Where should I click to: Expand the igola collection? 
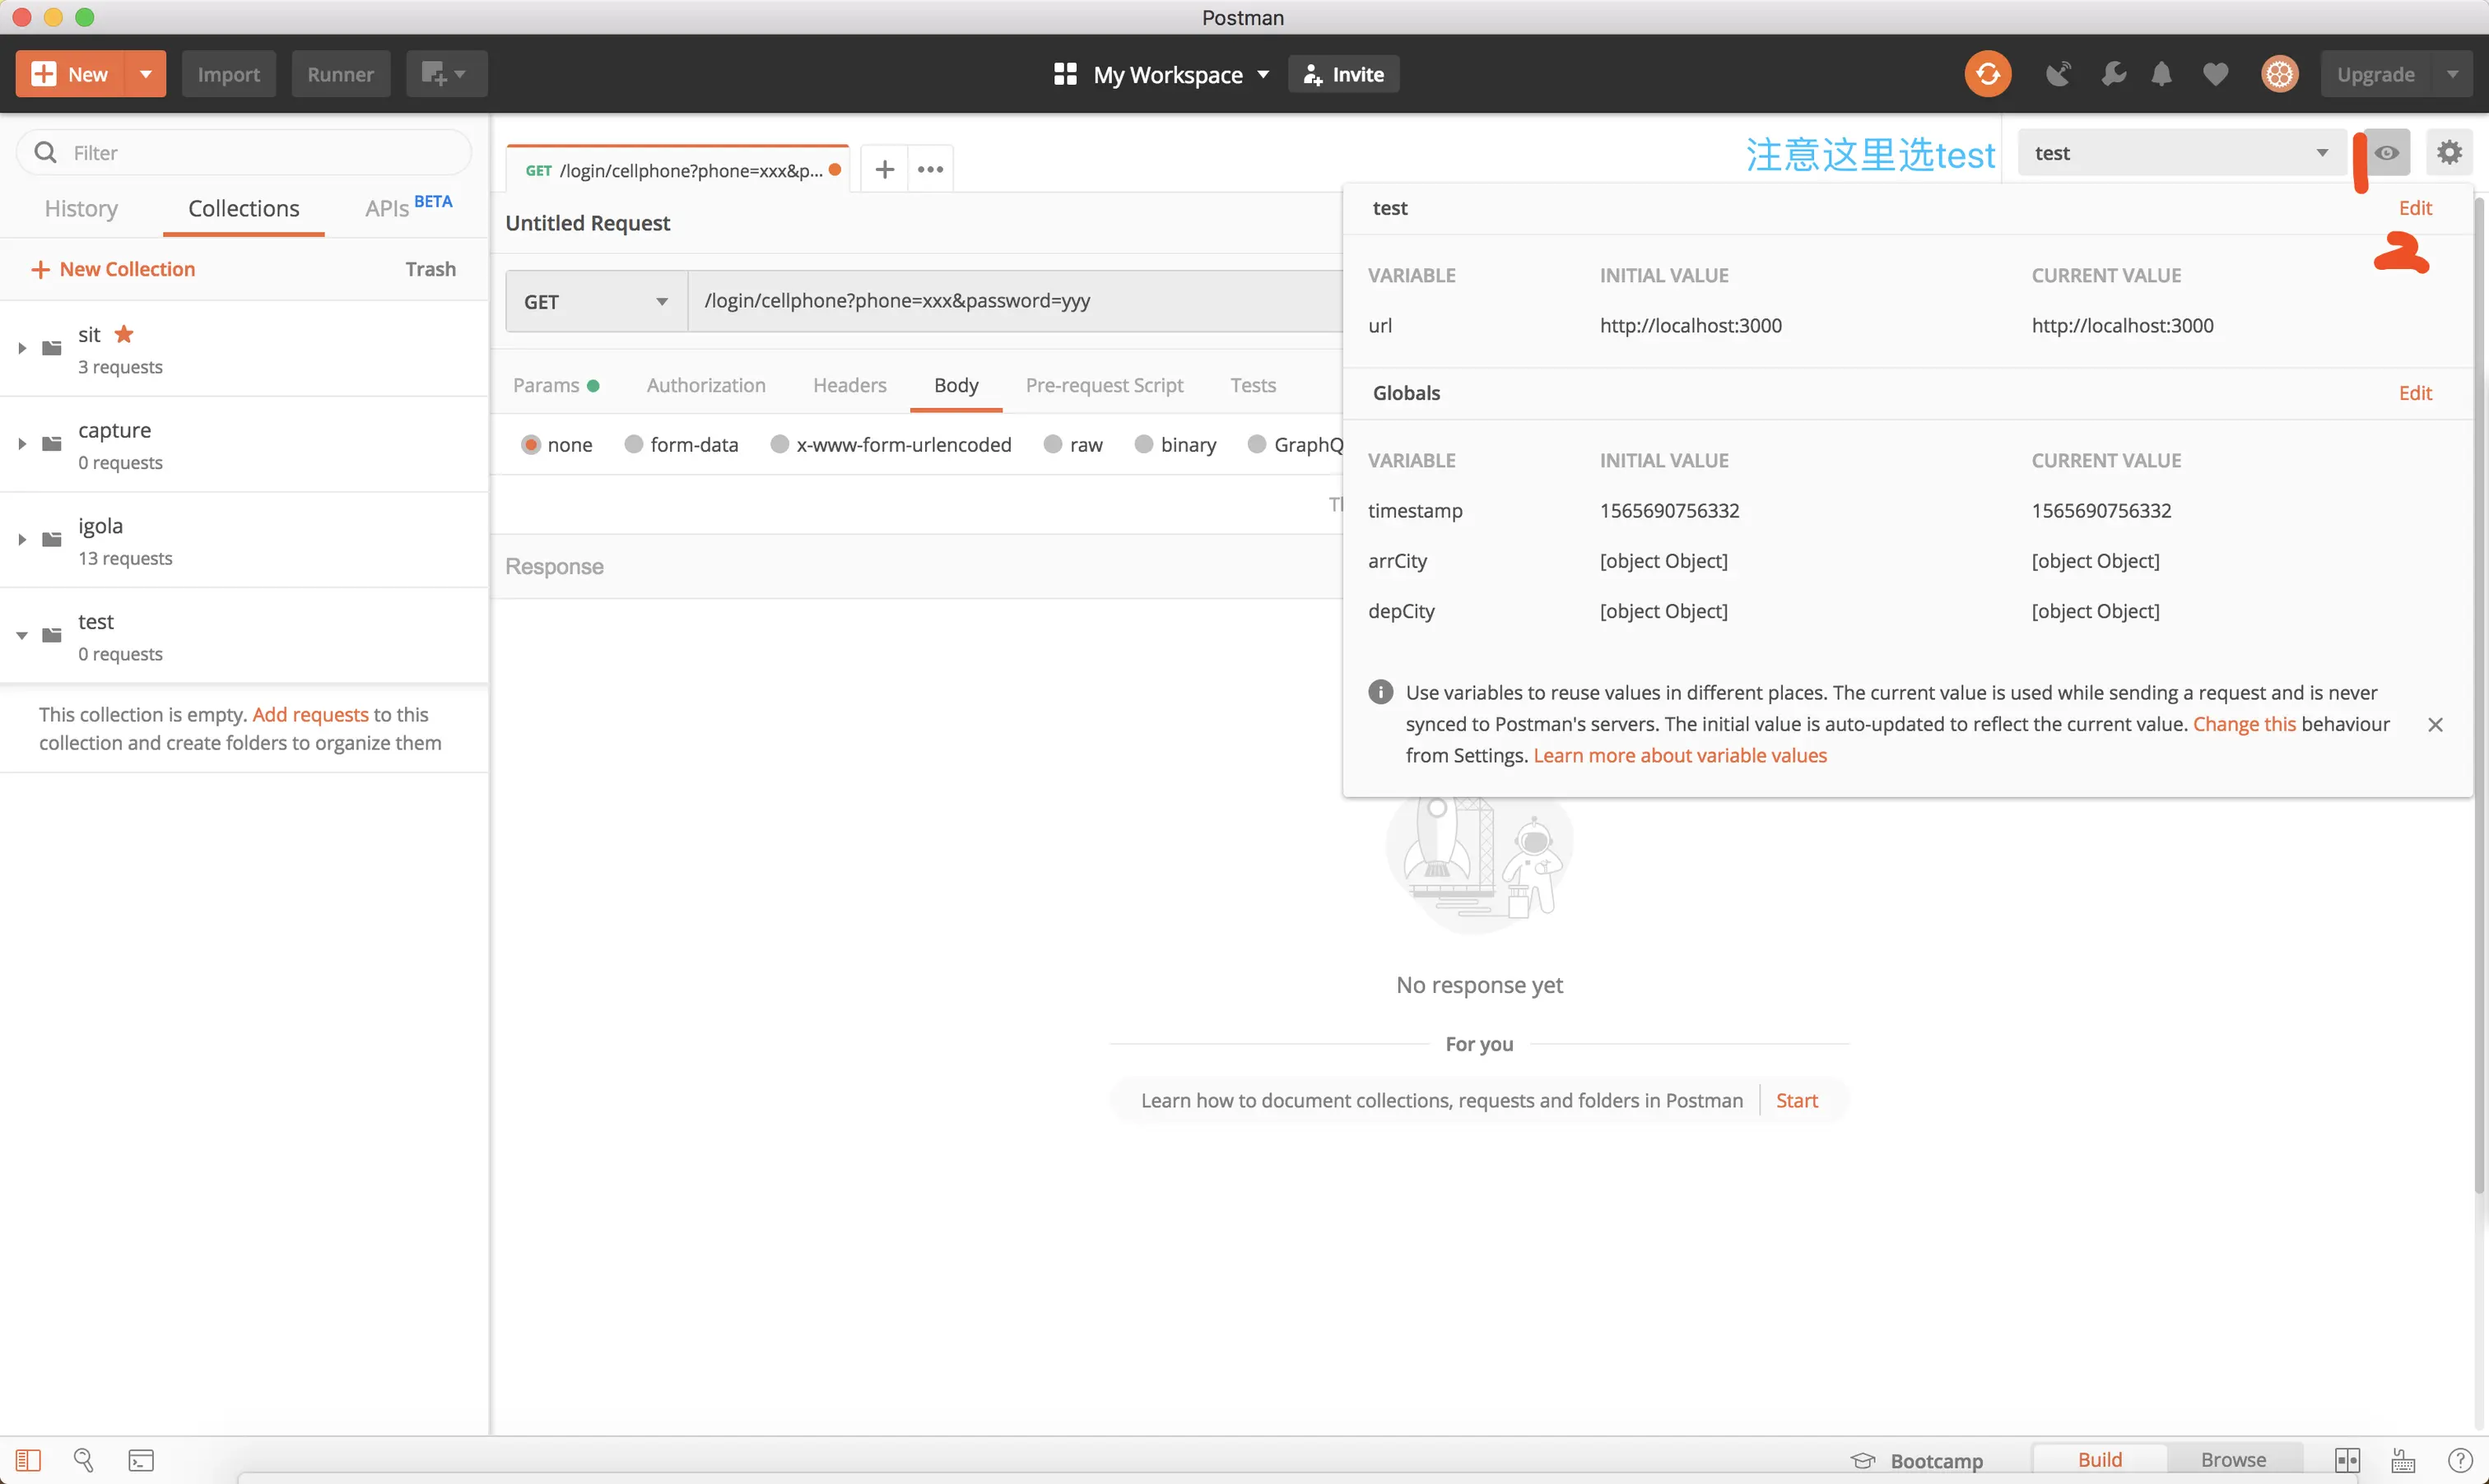click(22, 540)
